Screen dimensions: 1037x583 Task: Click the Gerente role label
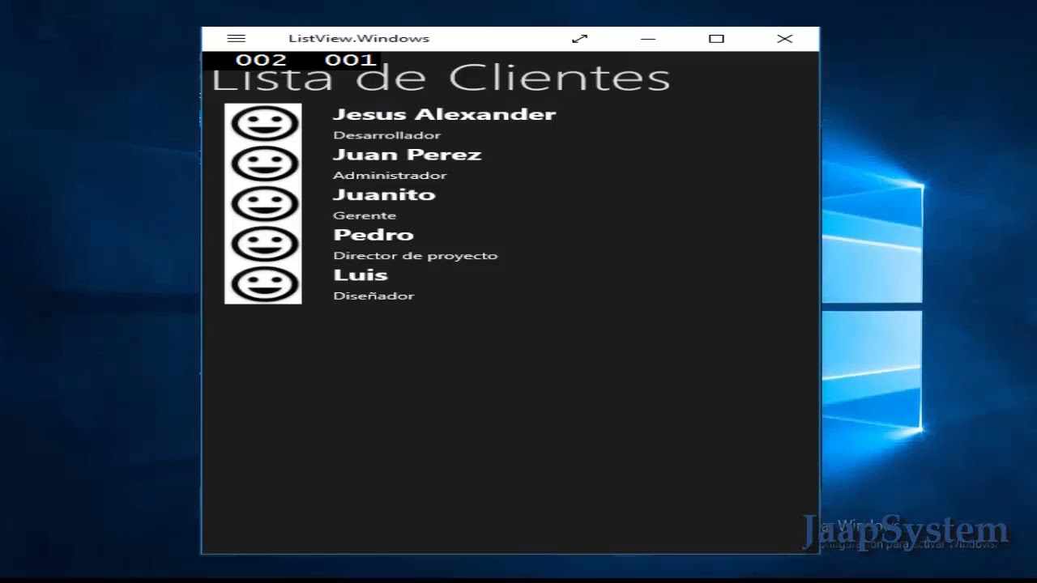click(365, 215)
